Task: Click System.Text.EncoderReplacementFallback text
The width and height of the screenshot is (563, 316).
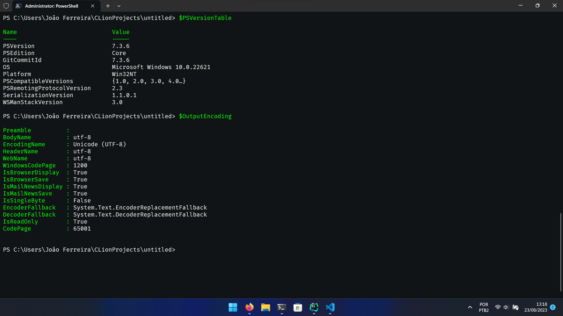Action: click(x=140, y=207)
